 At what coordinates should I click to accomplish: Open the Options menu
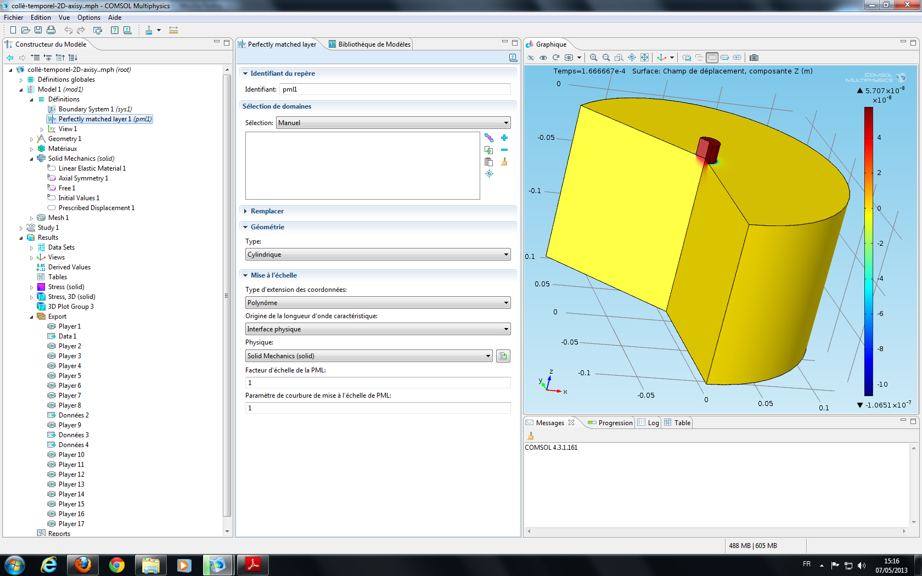(88, 18)
